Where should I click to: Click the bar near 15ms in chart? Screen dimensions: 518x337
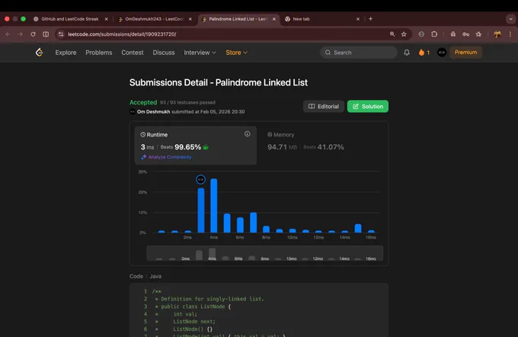pos(358,228)
